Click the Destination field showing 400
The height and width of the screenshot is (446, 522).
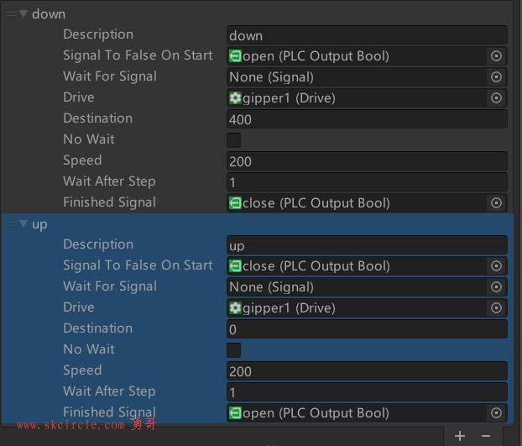(367, 119)
